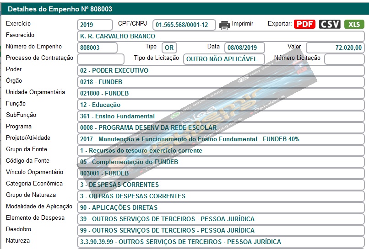Image resolution: width=369 pixels, height=249 pixels.
Task: Click the 'Favorecido' label
Action: (20, 35)
